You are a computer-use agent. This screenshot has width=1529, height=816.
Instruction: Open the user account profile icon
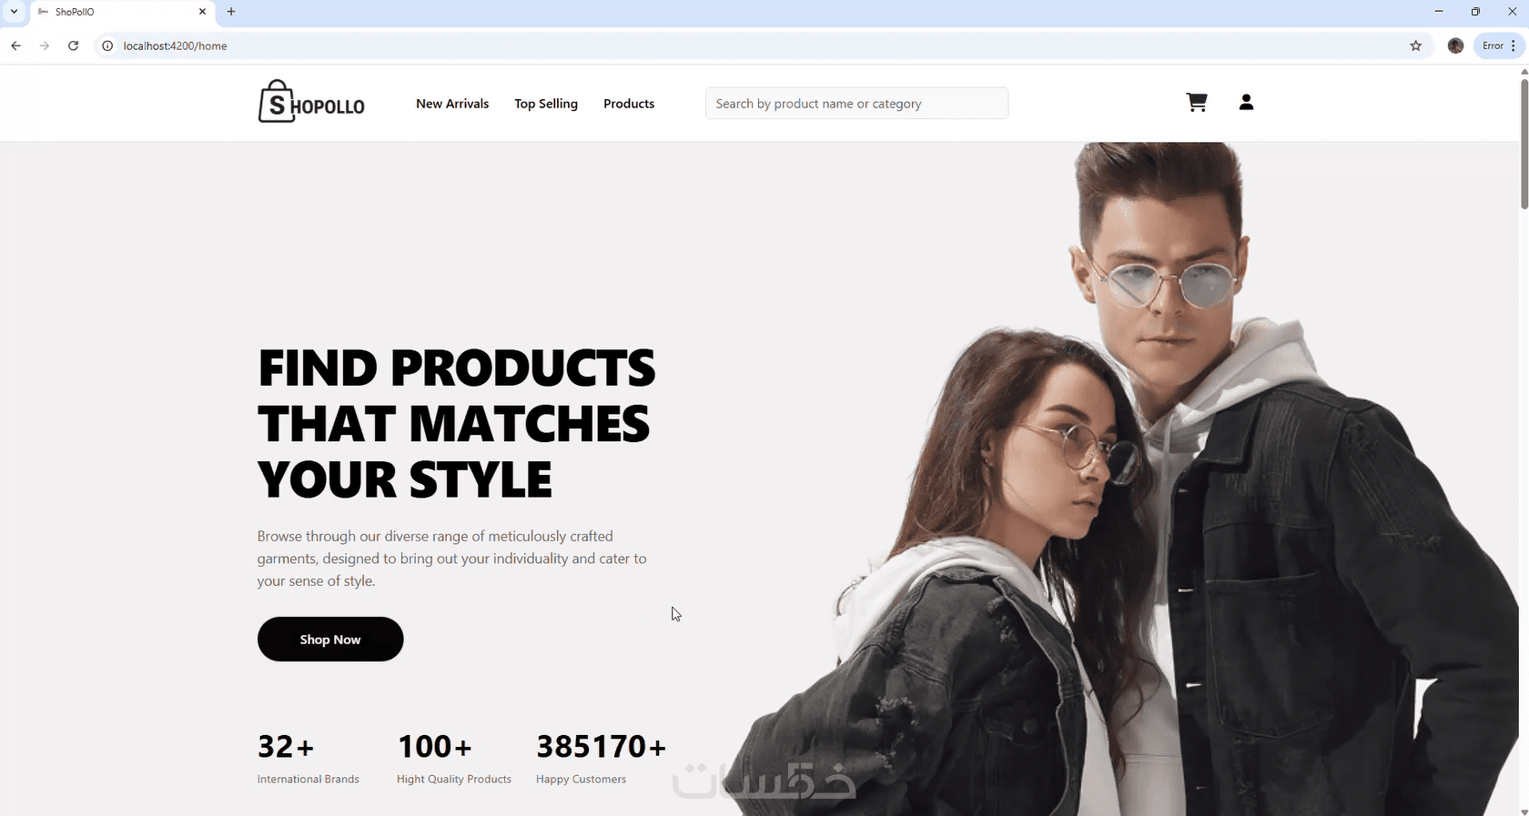[x=1246, y=103]
